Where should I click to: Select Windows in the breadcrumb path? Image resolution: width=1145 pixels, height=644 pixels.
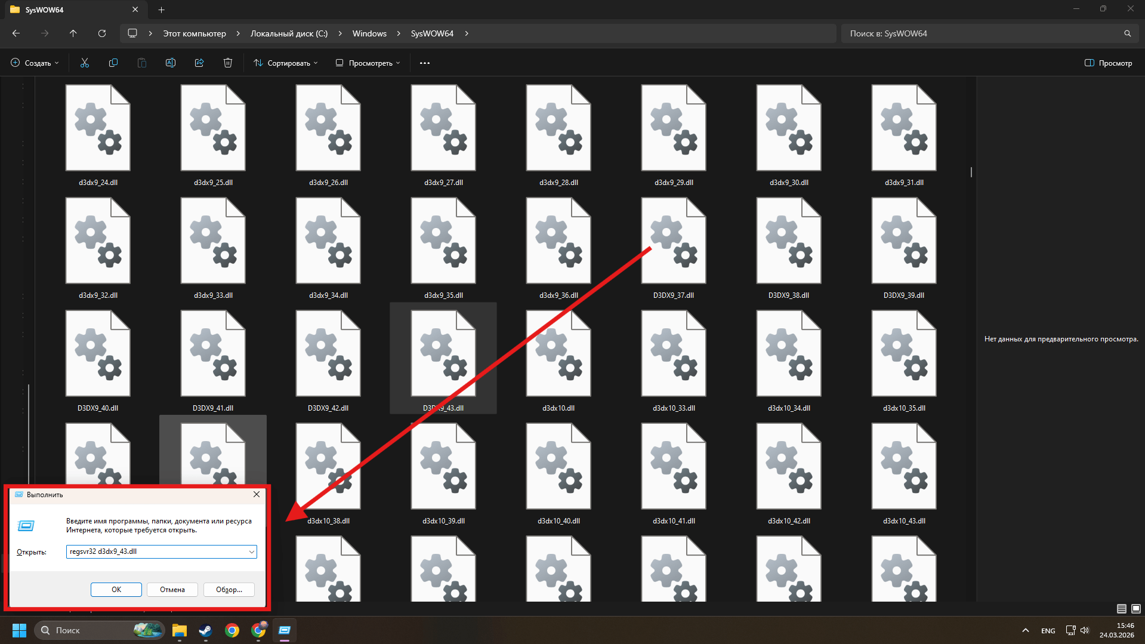(x=369, y=33)
